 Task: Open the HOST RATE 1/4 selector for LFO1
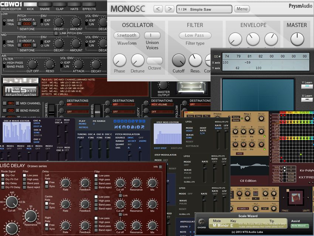pyautogui.click(x=202, y=133)
